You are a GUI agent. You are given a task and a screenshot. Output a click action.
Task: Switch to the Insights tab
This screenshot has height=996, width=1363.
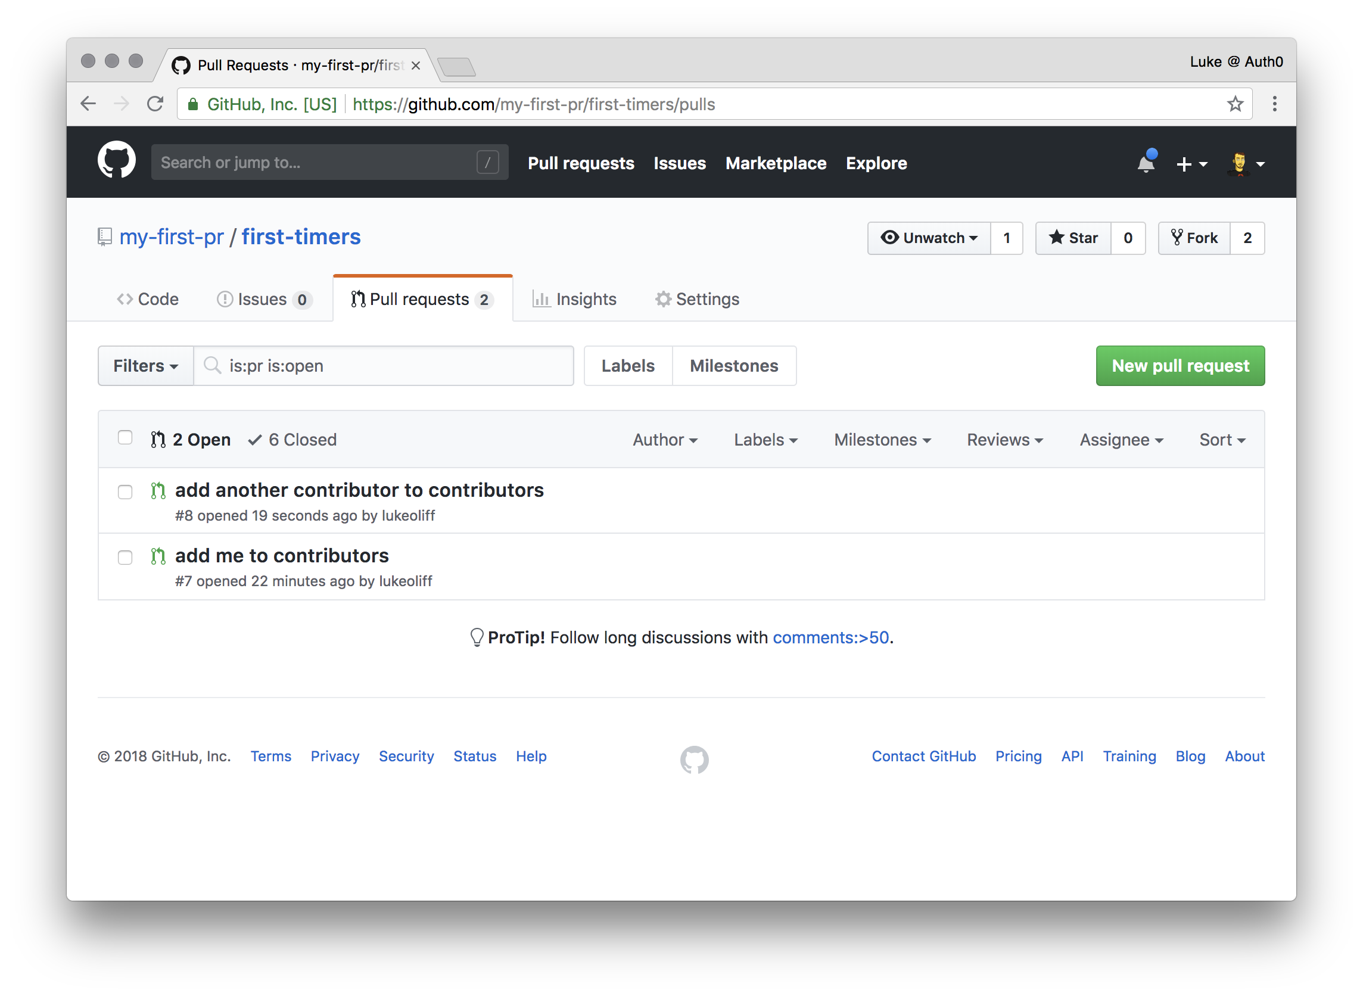574,299
